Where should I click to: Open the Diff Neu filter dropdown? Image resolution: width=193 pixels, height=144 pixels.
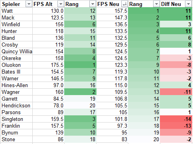[188, 4]
